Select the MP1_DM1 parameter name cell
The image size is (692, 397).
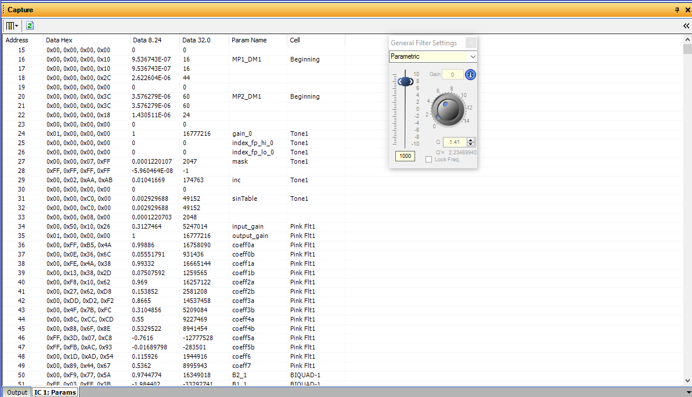click(x=247, y=59)
